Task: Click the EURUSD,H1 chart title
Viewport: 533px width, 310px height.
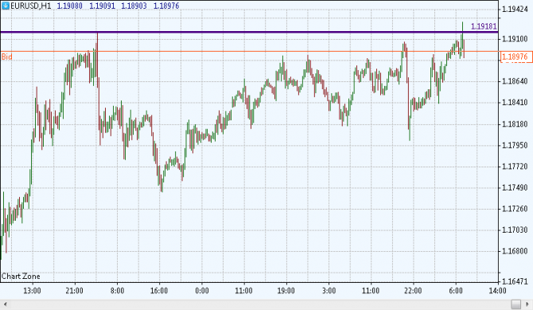Action: click(x=31, y=6)
